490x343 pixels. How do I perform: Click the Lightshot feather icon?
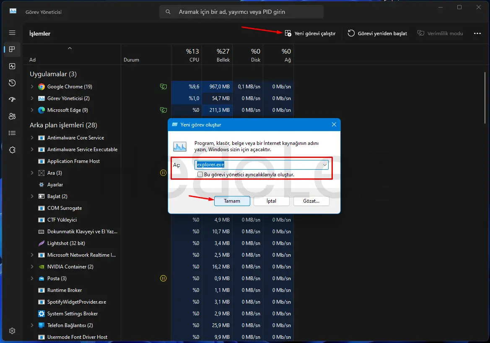pyautogui.click(x=41, y=243)
